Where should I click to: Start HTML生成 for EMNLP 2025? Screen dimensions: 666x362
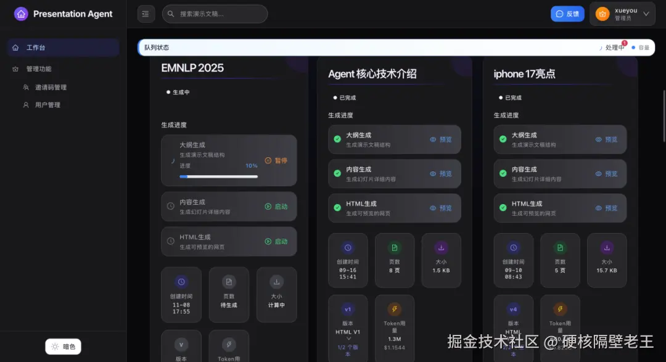pyautogui.click(x=276, y=241)
